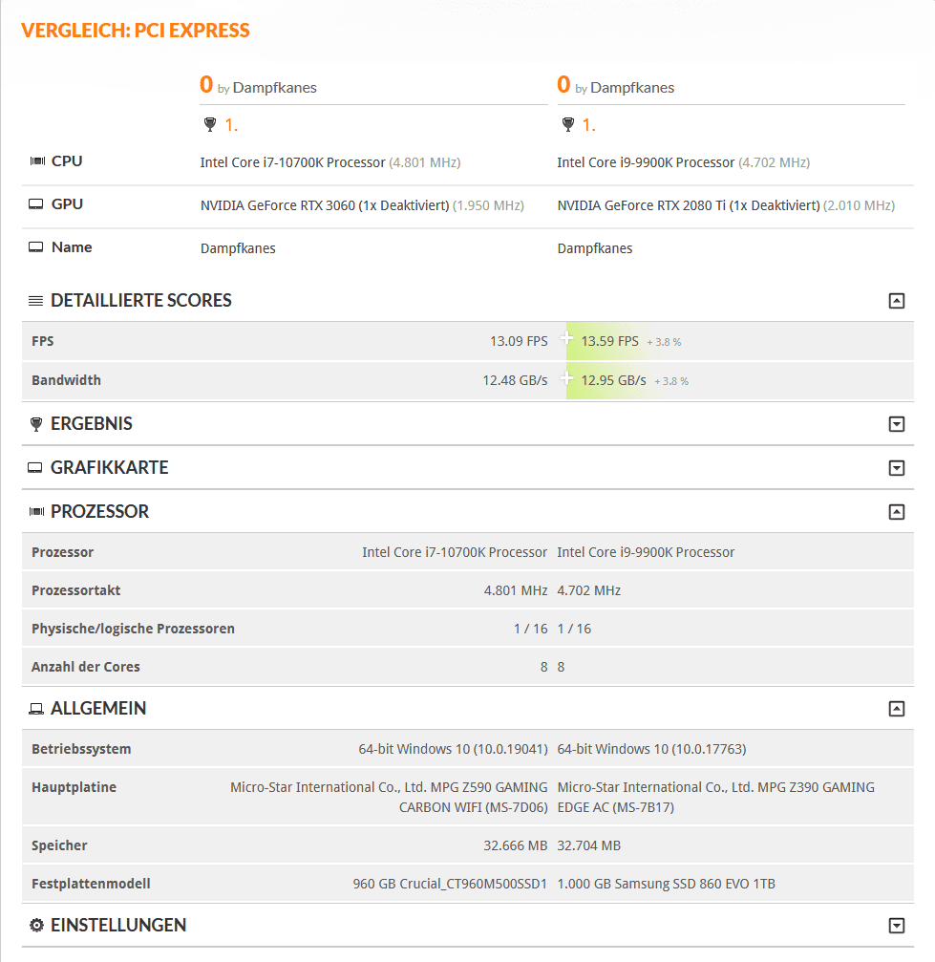935x962 pixels.
Task: Click the 13.09 FPS value
Action: click(519, 341)
